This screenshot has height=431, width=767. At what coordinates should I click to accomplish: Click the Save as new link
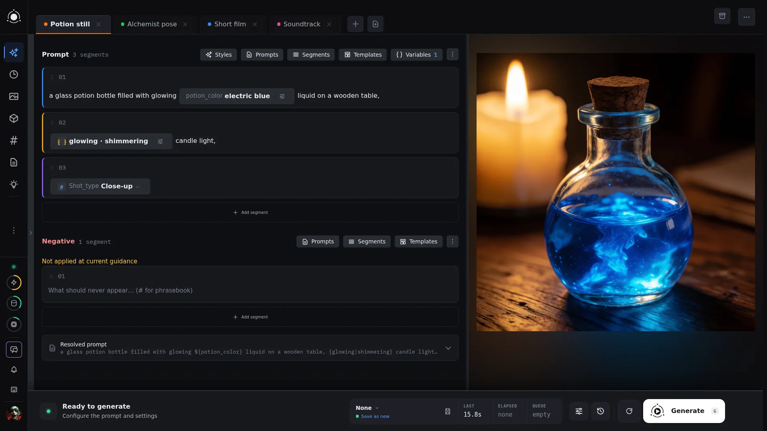coord(375,416)
